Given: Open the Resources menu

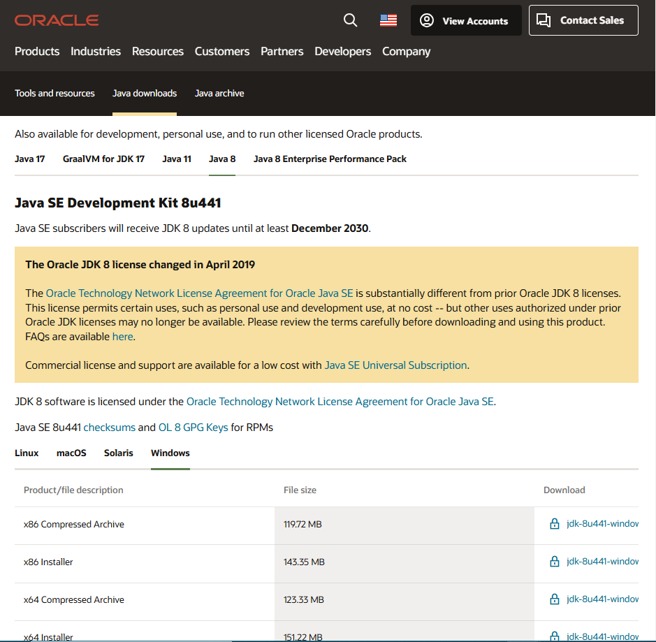Looking at the screenshot, I should 158,52.
